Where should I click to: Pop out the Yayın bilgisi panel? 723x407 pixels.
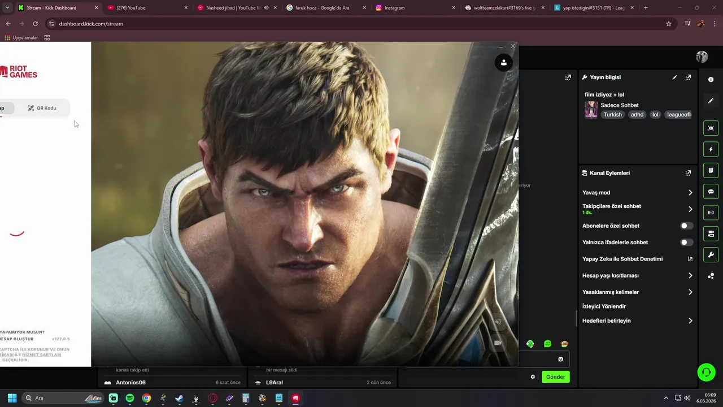[x=688, y=77]
